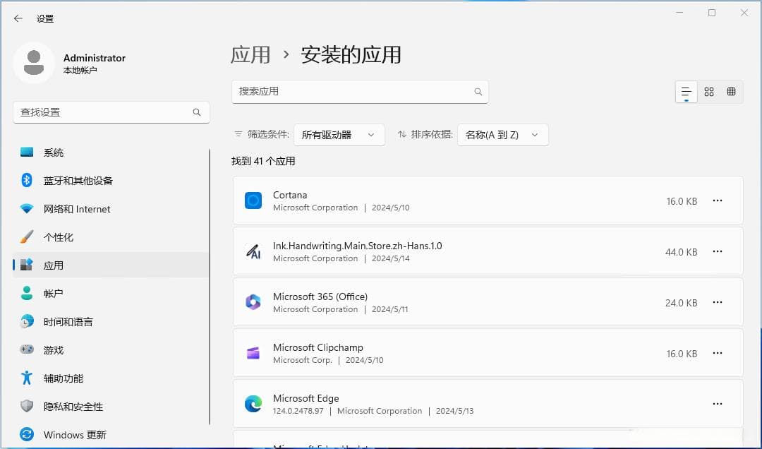762x449 pixels.
Task: Click the Gaming controller icon
Action: pyautogui.click(x=27, y=349)
